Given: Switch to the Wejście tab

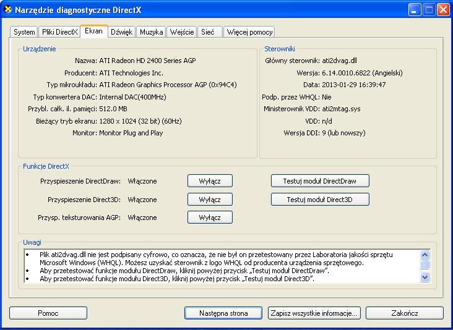Looking at the screenshot, I should pos(182,32).
